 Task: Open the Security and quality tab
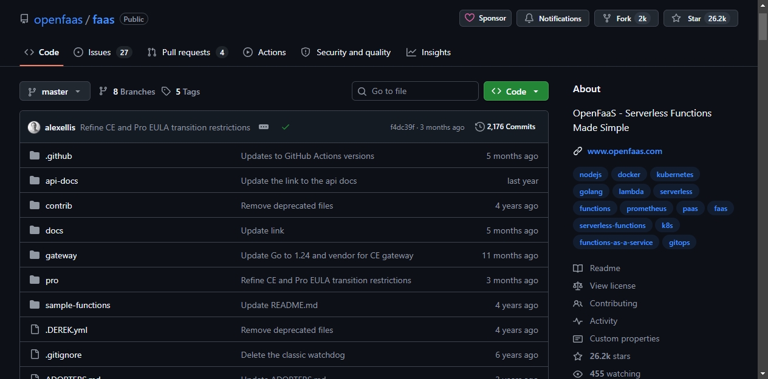point(346,52)
